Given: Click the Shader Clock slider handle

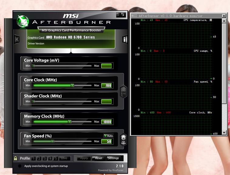Looking at the screenshot, I should click(x=34, y=101).
